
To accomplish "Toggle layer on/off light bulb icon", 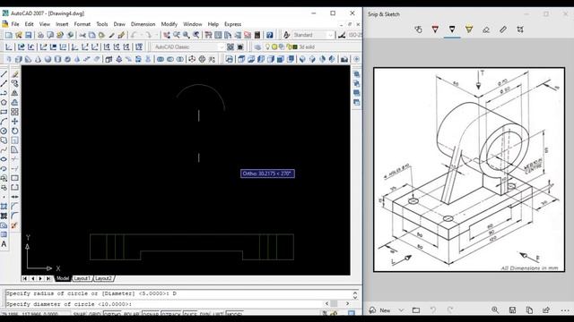I will pyautogui.click(x=267, y=47).
